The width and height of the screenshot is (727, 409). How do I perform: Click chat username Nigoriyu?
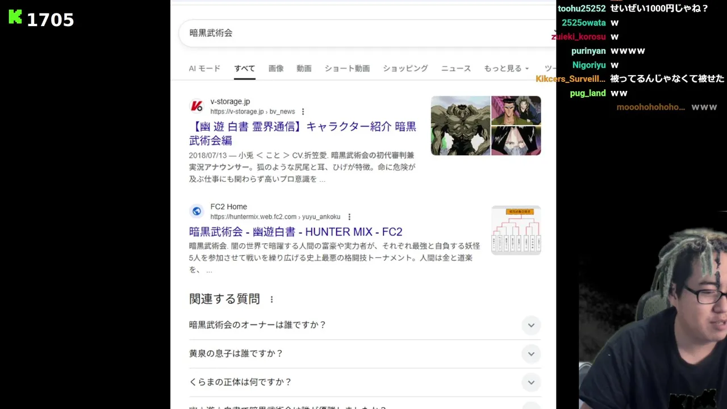pyautogui.click(x=589, y=65)
